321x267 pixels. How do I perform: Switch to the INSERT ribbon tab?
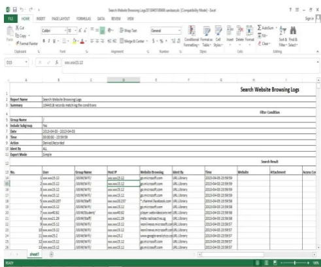[41, 19]
